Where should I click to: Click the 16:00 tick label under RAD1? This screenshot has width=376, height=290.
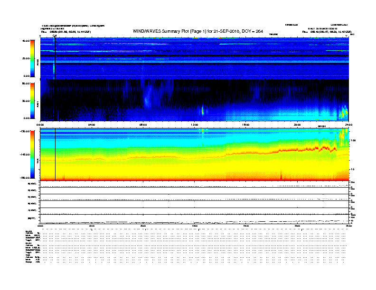click(246, 125)
